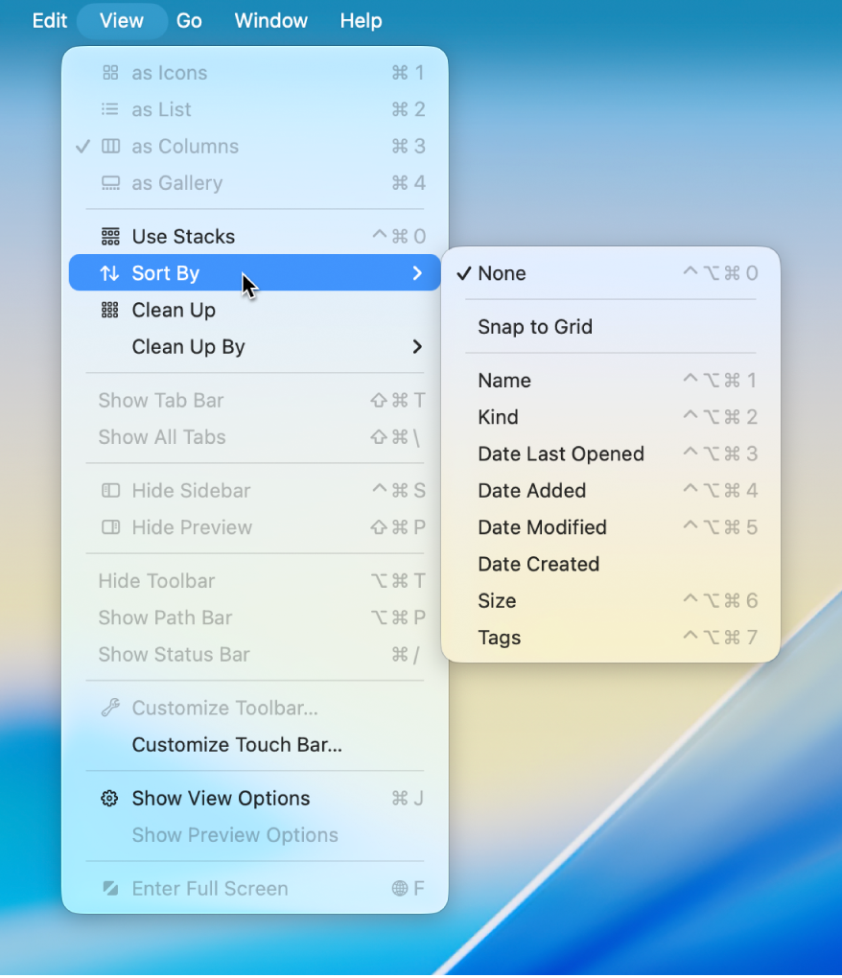
Task: Click the list icon beside as List
Action: click(110, 109)
